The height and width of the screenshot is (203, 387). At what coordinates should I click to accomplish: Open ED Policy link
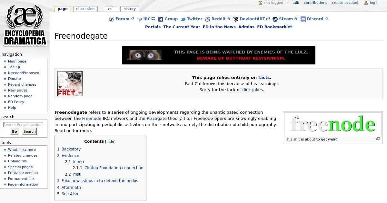pyautogui.click(x=16, y=102)
